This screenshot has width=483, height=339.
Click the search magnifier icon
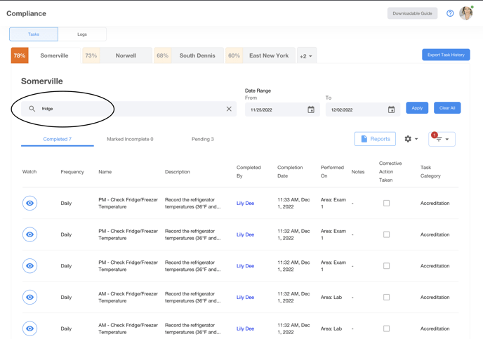(x=32, y=109)
